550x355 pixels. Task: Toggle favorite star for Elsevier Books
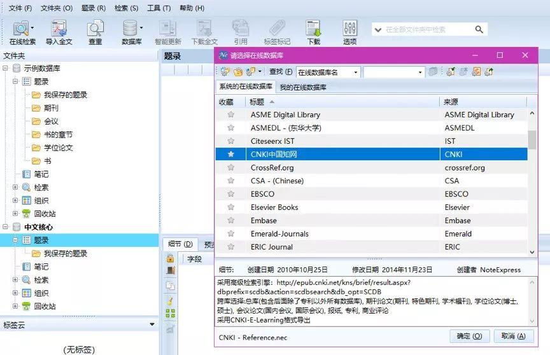(231, 207)
